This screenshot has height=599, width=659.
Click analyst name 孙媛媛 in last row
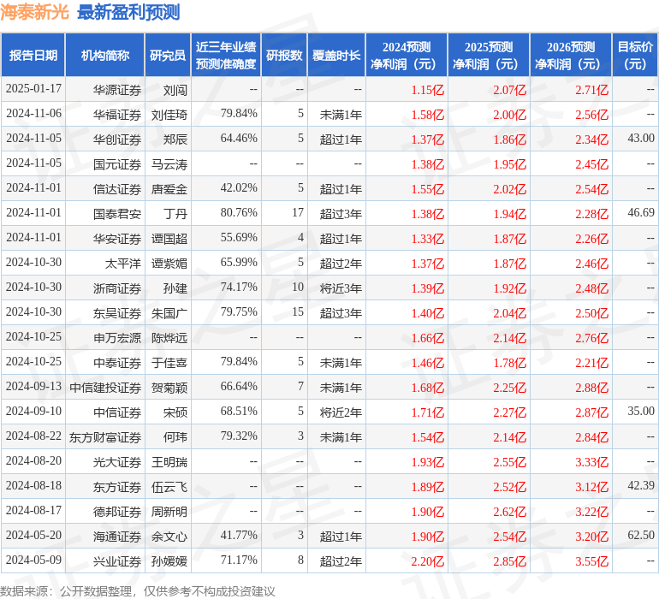pos(169,560)
